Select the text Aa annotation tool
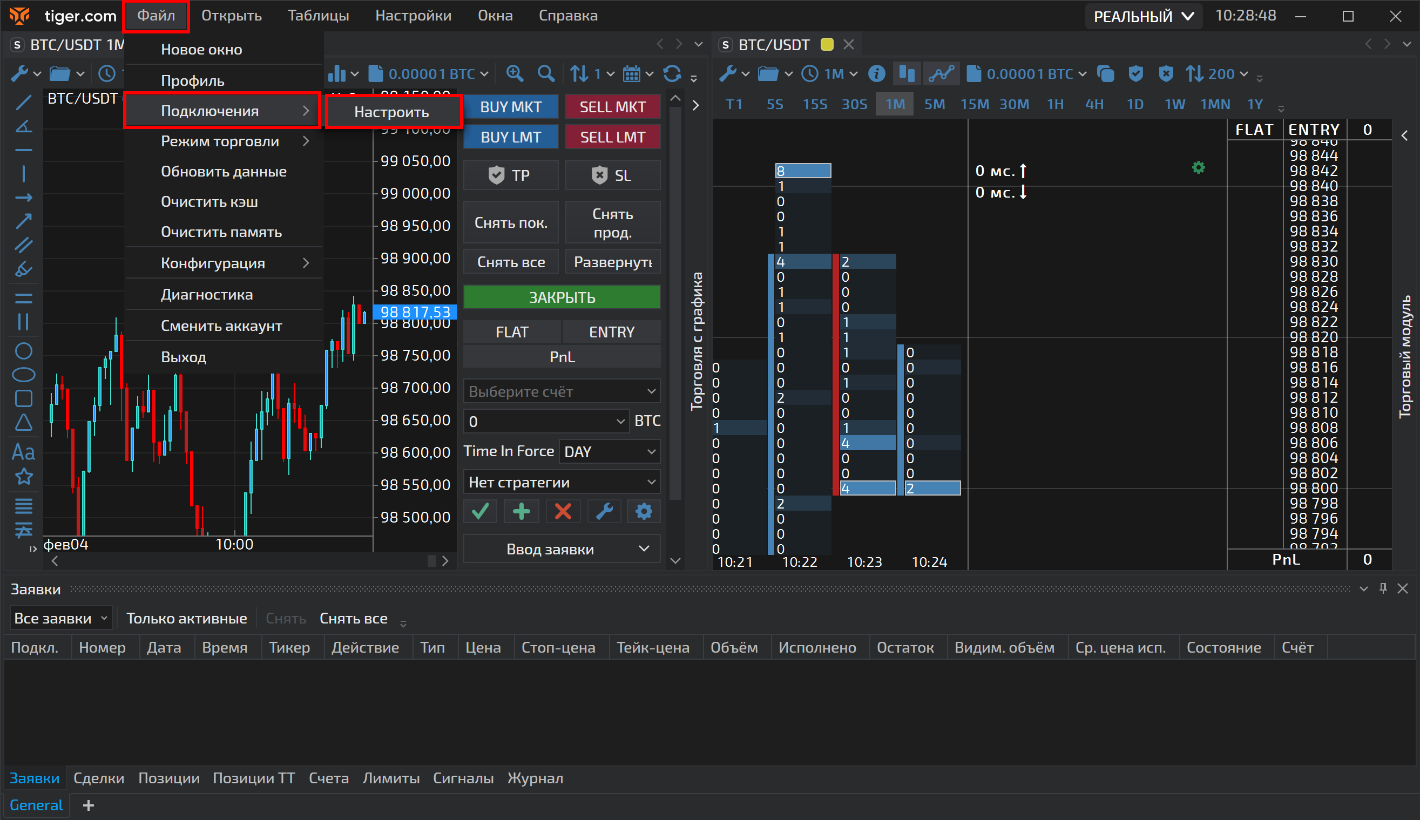Viewport: 1420px width, 820px height. pyautogui.click(x=23, y=452)
